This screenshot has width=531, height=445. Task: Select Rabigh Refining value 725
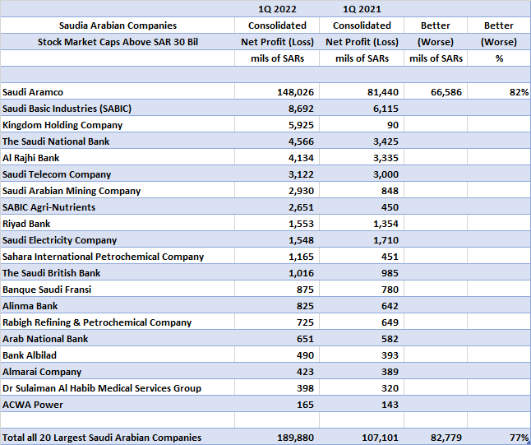coord(277,322)
